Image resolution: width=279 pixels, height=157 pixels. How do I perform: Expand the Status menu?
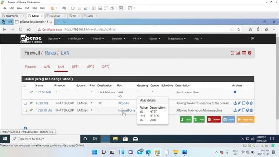(154, 38)
